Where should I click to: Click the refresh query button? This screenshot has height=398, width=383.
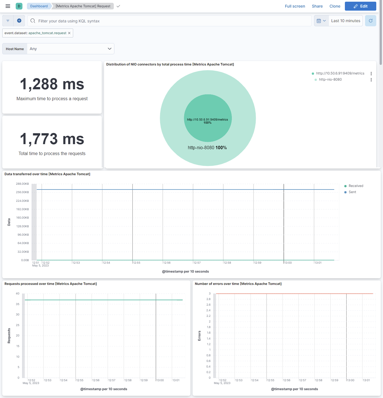(x=370, y=21)
